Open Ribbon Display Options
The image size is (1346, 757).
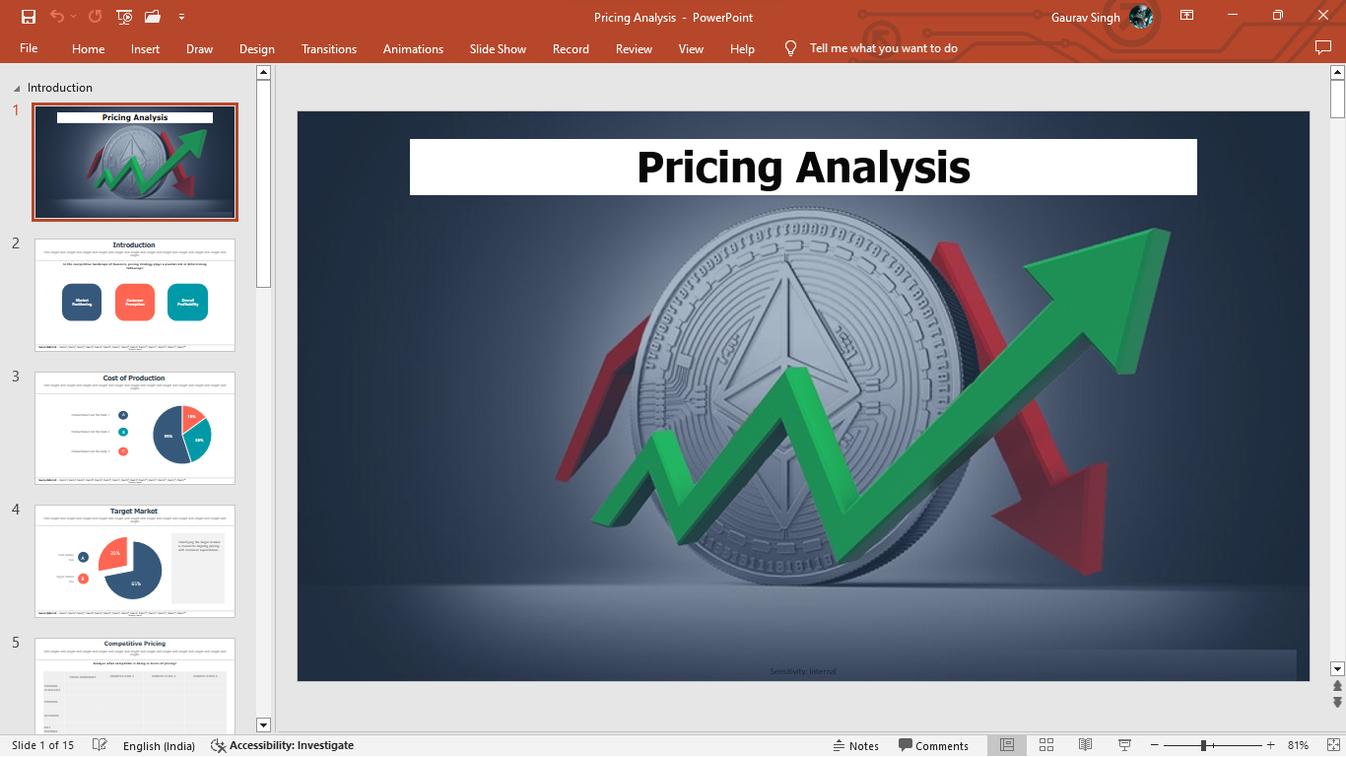click(1186, 16)
